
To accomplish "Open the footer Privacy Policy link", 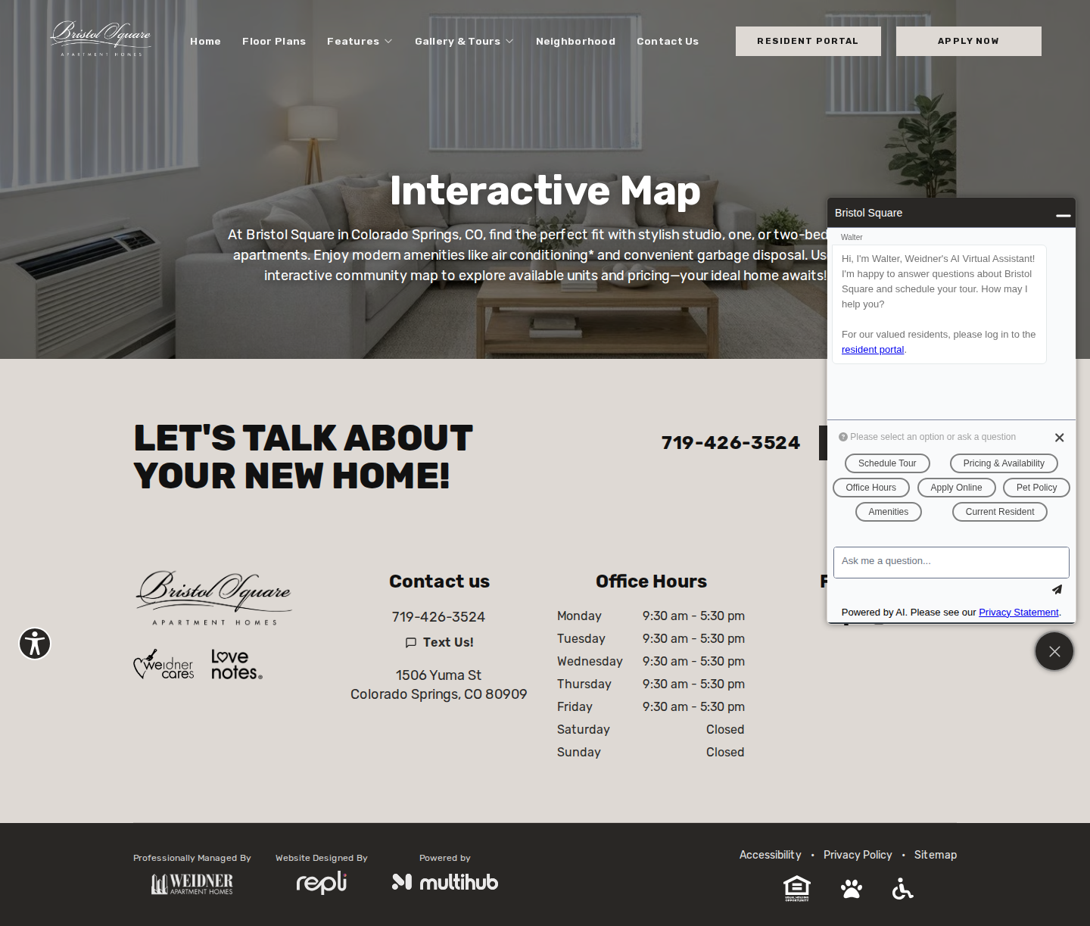I will coord(858,855).
